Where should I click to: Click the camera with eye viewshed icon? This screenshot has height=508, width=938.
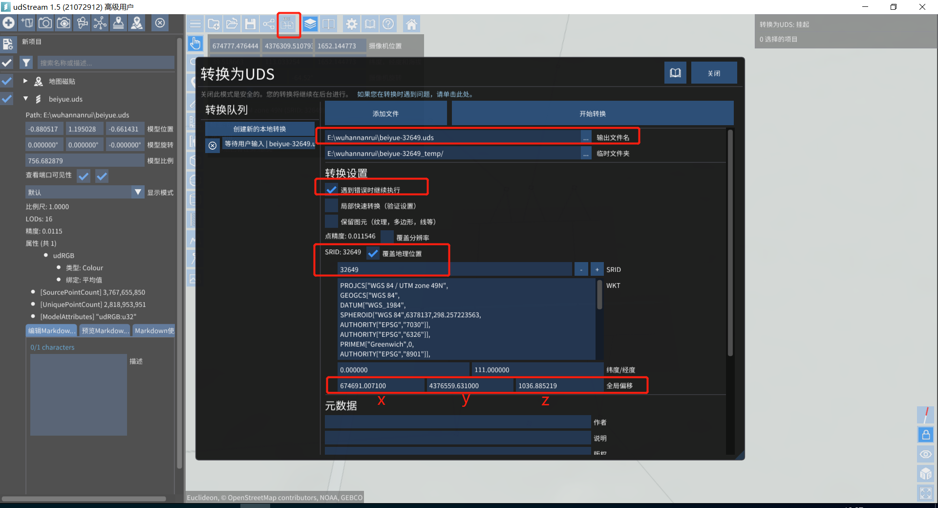tap(64, 23)
